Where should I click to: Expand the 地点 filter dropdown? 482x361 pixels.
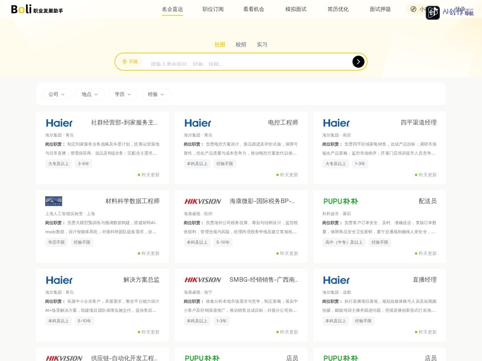[90, 94]
